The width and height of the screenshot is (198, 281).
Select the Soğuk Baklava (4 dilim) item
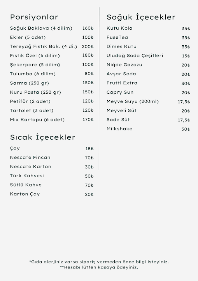(x=41, y=28)
